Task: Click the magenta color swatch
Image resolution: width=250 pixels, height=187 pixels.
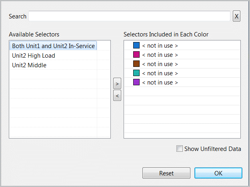Action: (x=136, y=55)
